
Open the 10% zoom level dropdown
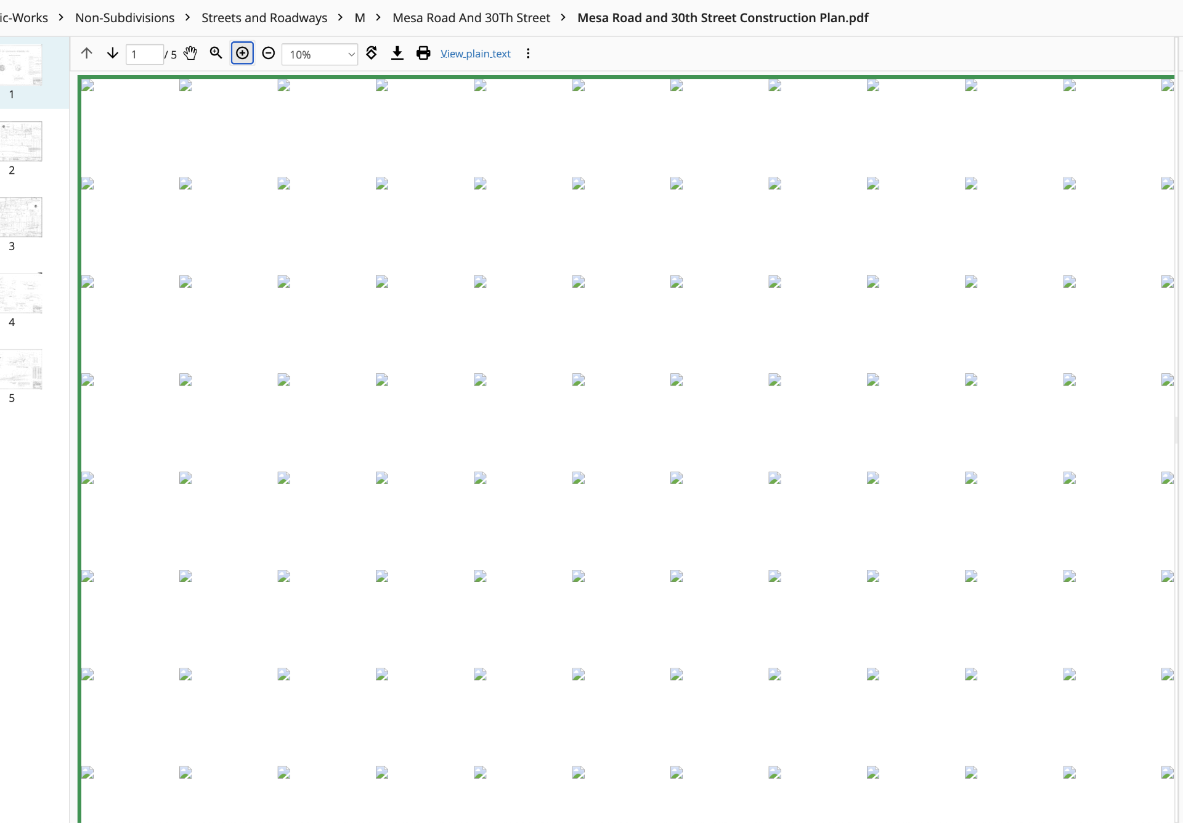tap(320, 54)
